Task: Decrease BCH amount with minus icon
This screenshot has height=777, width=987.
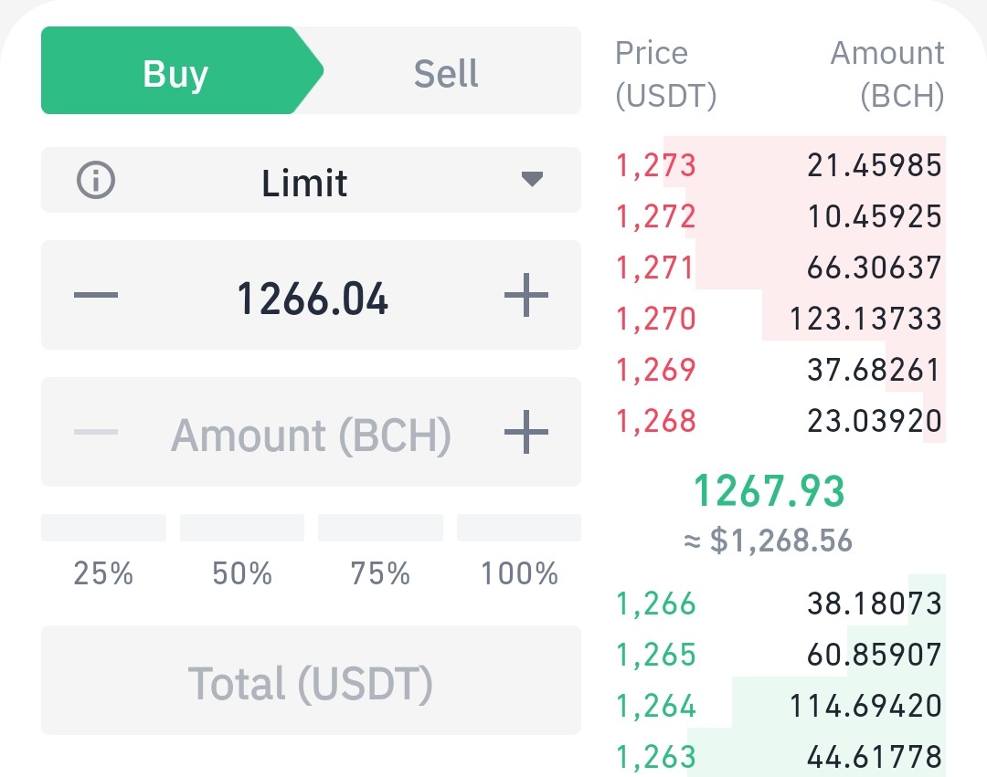Action: tap(96, 432)
